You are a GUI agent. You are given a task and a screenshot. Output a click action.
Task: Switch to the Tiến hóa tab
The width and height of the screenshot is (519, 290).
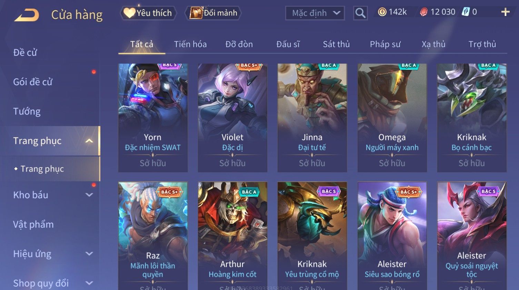coord(190,44)
